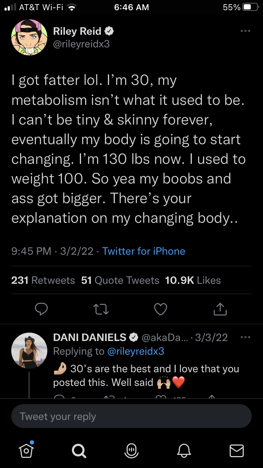263x468 pixels.
Task: Open the Spaces microphone tab
Action: tap(131, 450)
